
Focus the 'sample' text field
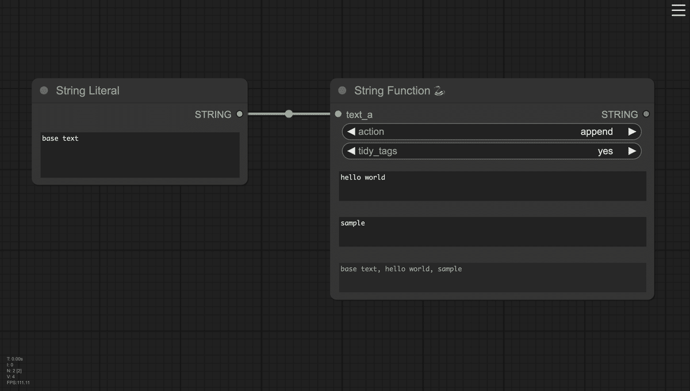[492, 232]
